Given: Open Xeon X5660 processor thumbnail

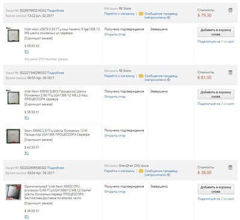Looking at the screenshot, I should 13,136.
